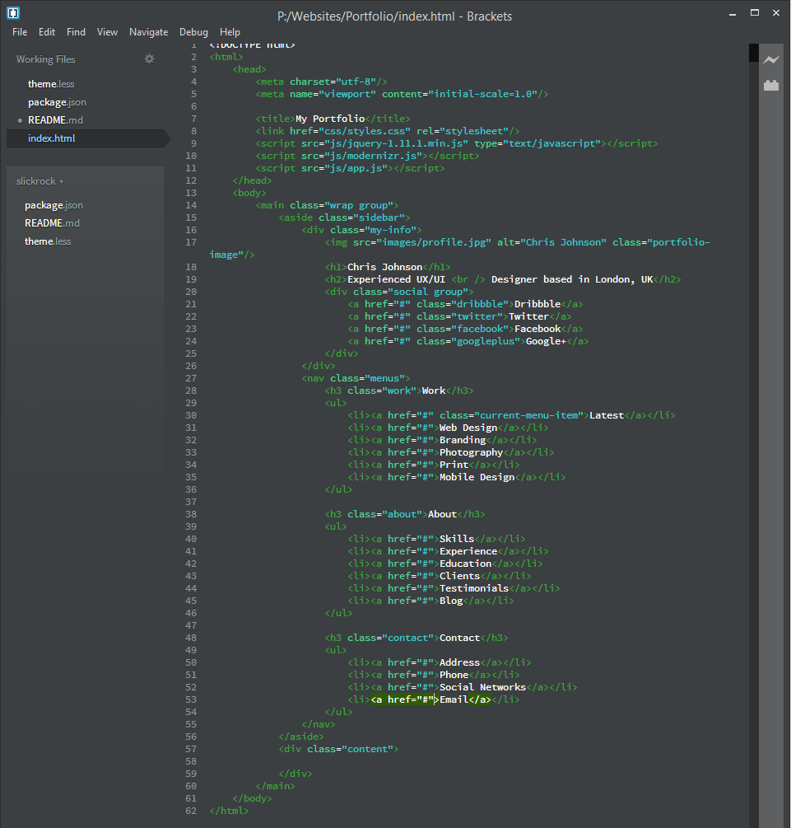
Task: Click "Chris Johnson" inside the h1 tag
Action: click(x=384, y=267)
